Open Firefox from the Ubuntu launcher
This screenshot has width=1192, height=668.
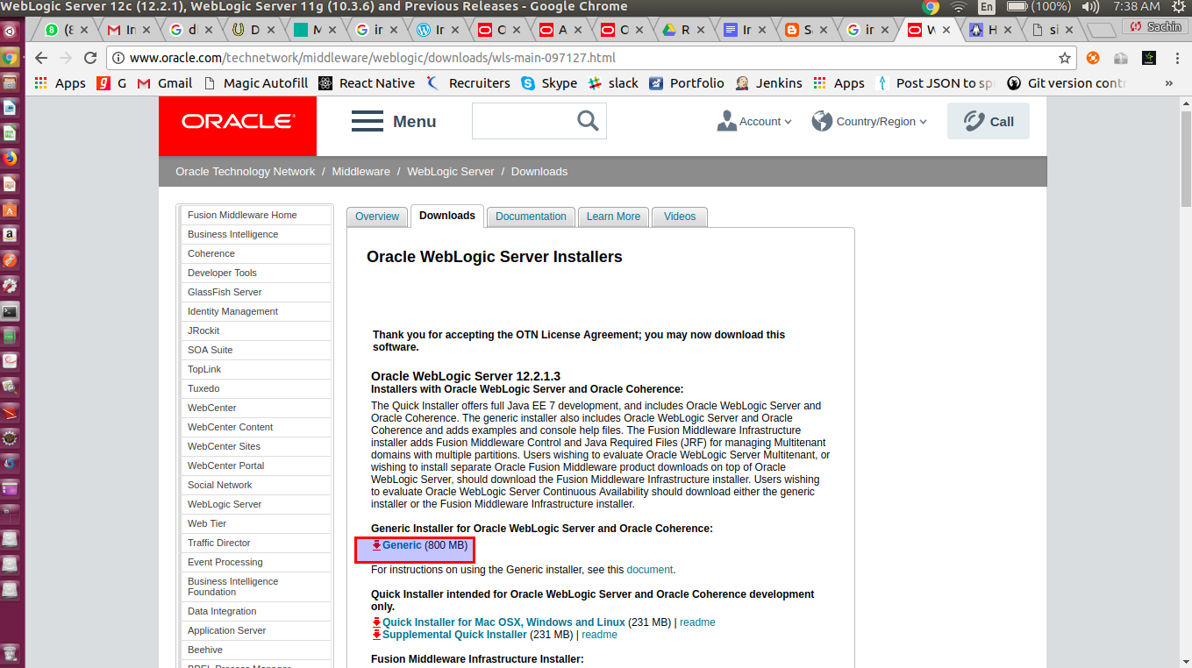(10, 159)
